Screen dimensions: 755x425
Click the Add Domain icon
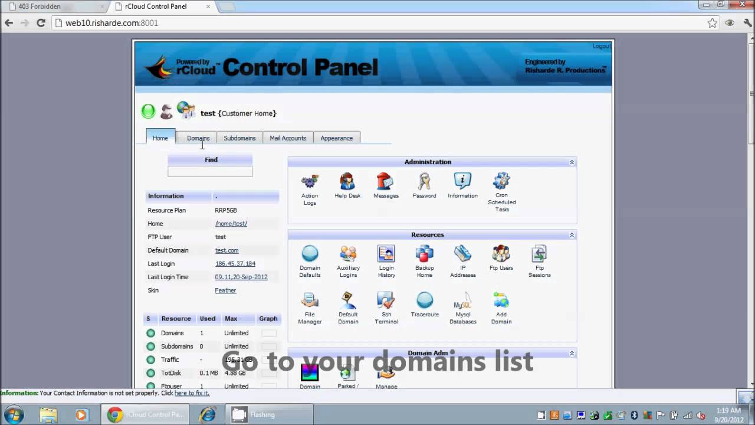pyautogui.click(x=501, y=300)
